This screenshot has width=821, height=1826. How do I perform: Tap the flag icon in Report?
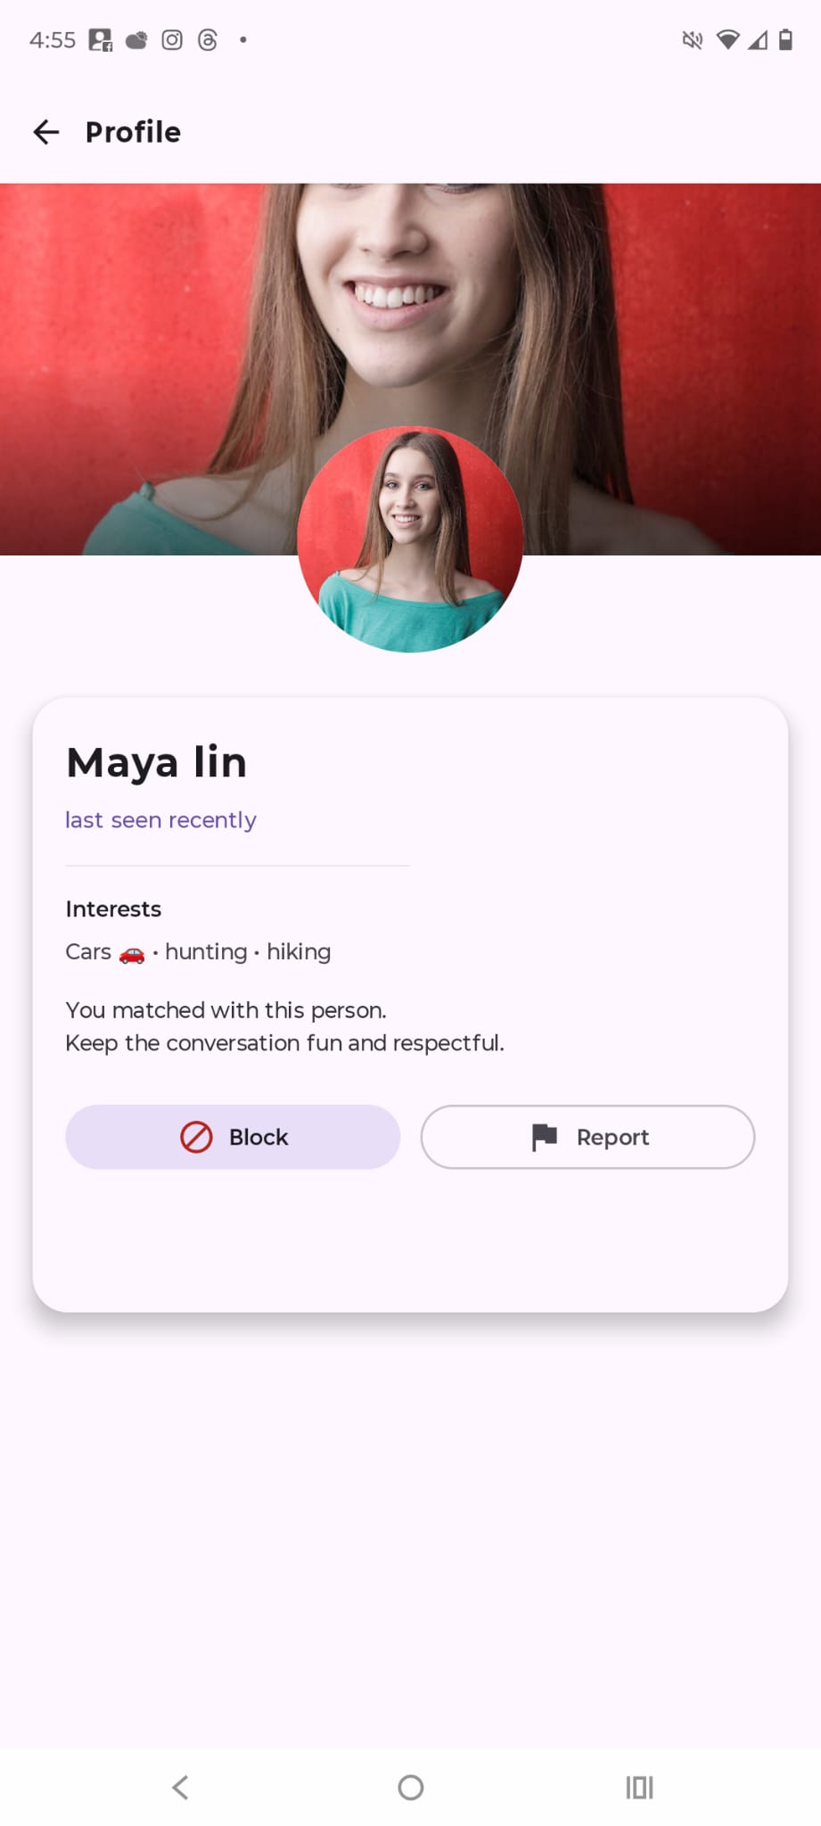[x=544, y=1137]
